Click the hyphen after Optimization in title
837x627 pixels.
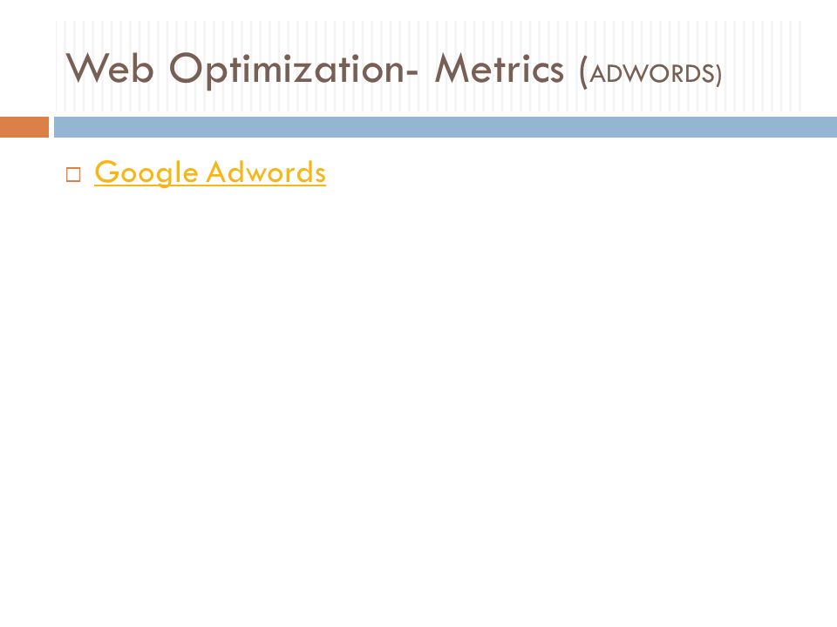point(411,72)
